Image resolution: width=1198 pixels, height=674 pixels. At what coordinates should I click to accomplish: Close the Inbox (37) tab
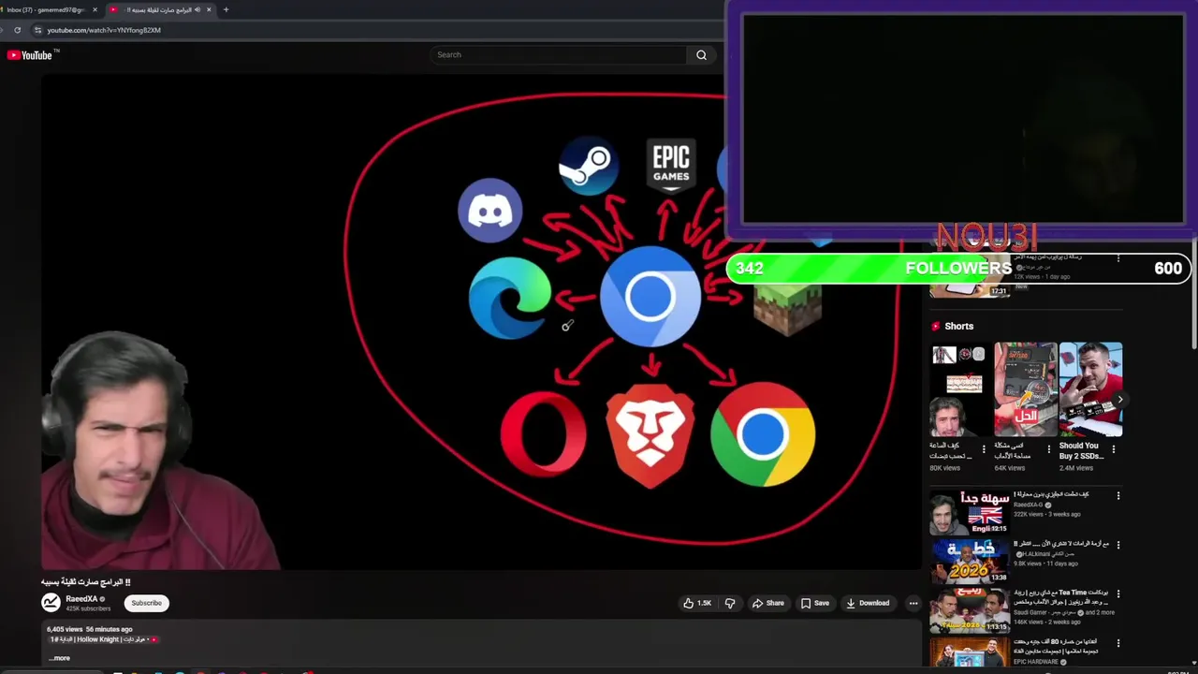click(95, 9)
